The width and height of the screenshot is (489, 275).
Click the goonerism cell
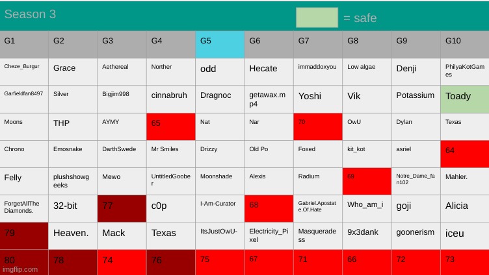[416, 235]
